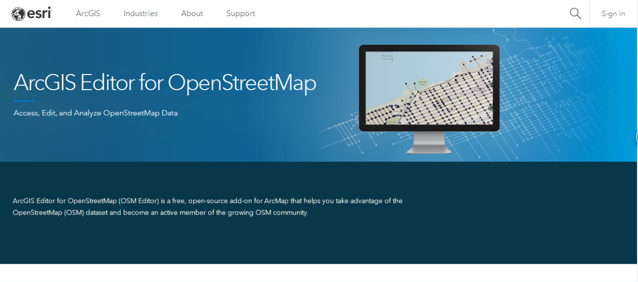638x282 pixels.
Task: Click the Sign In link
Action: click(613, 14)
